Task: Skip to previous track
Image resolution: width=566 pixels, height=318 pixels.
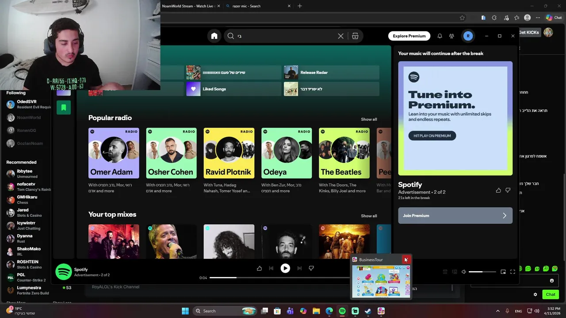Action: [271, 268]
